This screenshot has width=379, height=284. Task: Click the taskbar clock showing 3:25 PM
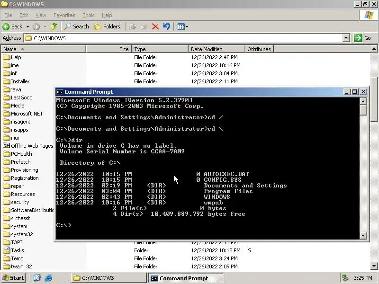363,278
